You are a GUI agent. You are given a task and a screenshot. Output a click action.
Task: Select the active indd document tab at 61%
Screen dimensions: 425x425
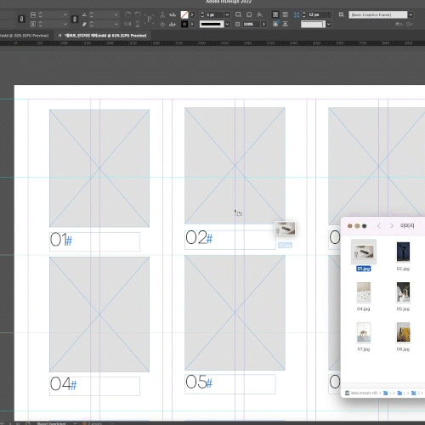pyautogui.click(x=105, y=36)
